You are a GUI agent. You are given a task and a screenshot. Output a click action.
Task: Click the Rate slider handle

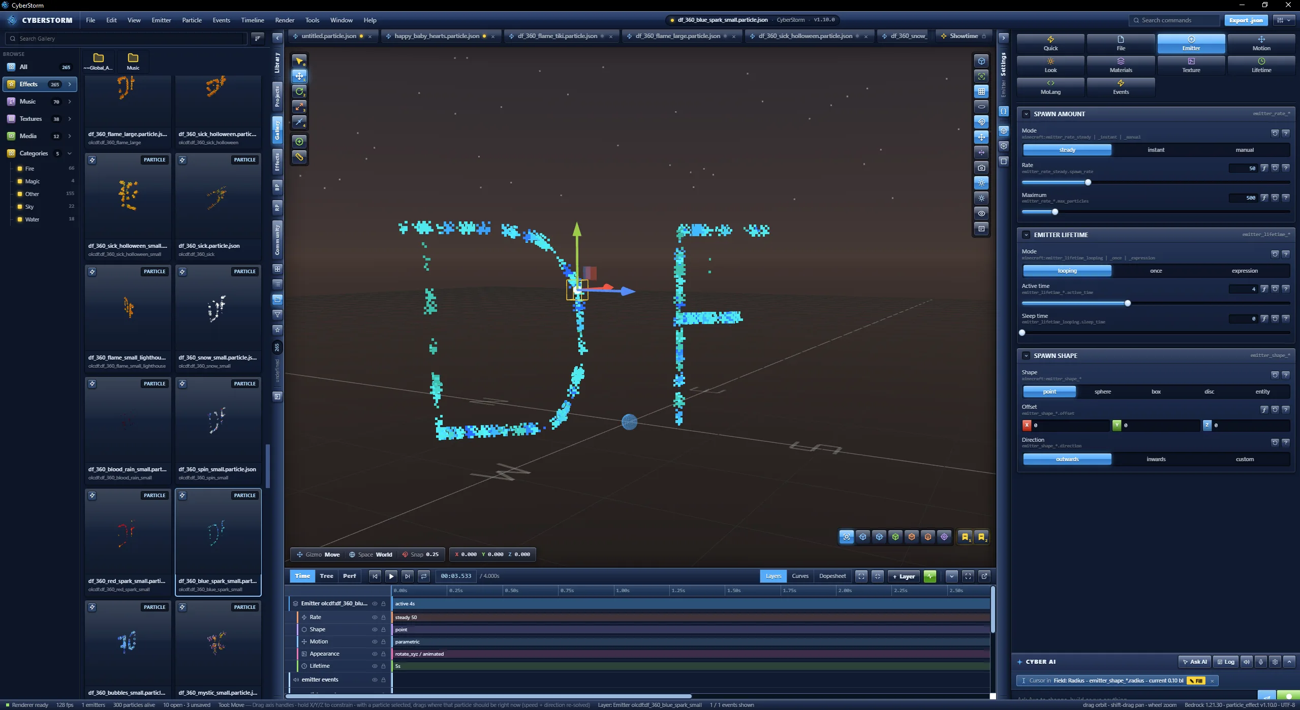1088,182
